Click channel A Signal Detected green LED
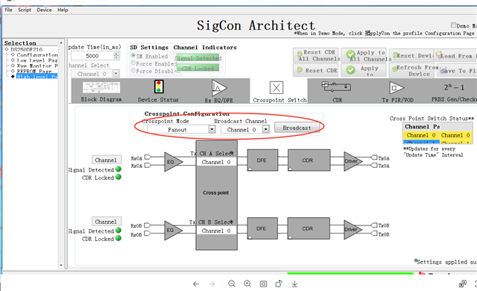Viewport: 477px width, 291px height. [119, 169]
